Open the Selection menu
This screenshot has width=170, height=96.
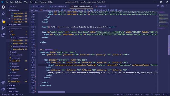pos(19,2)
